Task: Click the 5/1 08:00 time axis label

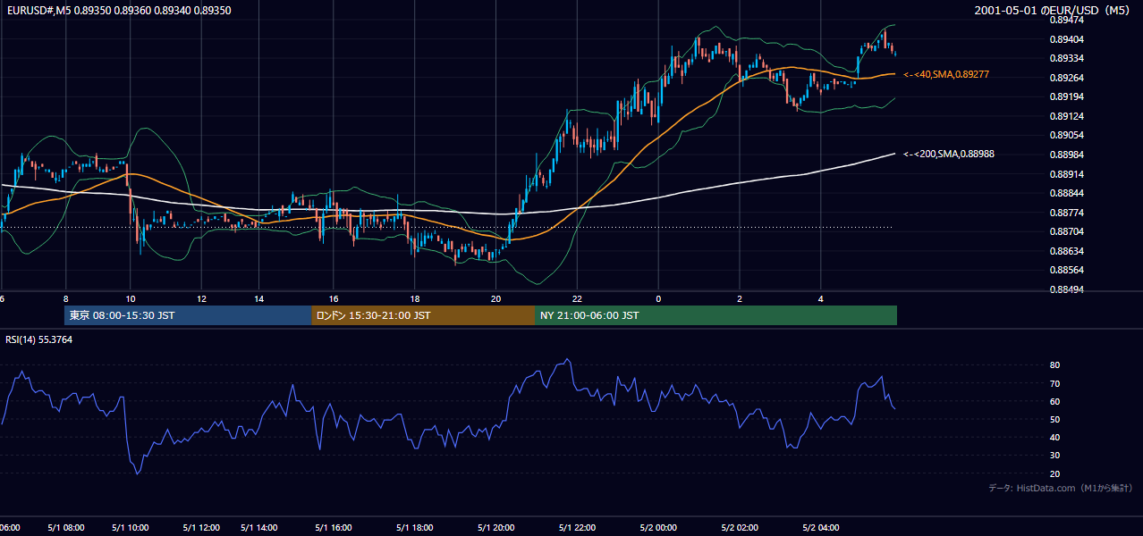Action: [66, 528]
